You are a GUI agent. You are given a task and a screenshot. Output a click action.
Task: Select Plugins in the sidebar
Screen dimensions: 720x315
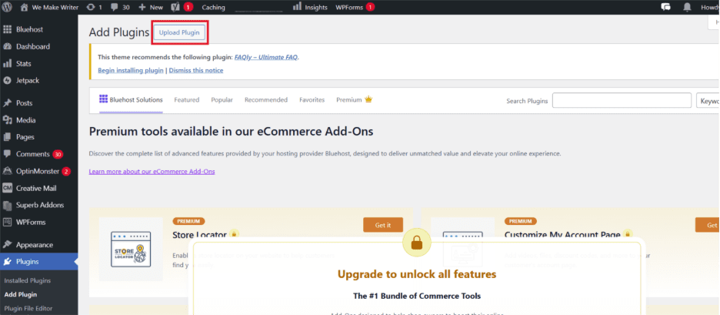[39, 262]
